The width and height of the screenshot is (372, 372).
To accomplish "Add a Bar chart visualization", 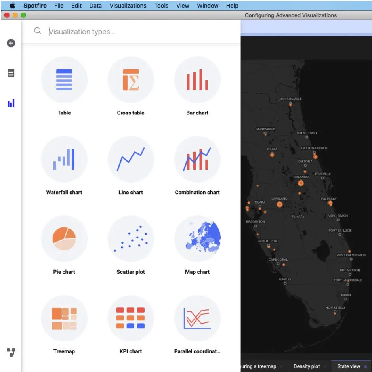I will point(197,80).
